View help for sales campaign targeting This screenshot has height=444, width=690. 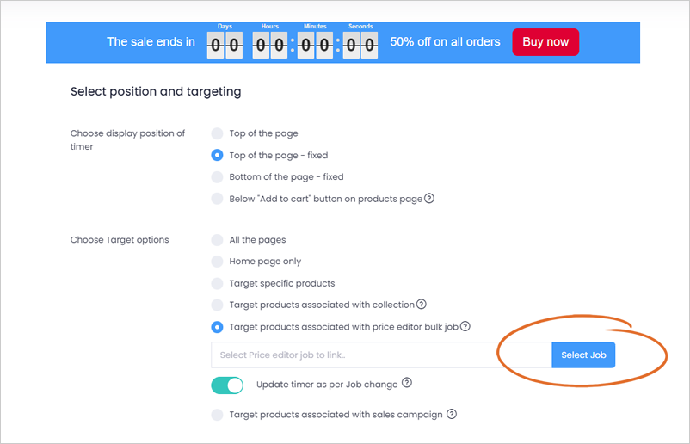pyautogui.click(x=452, y=414)
